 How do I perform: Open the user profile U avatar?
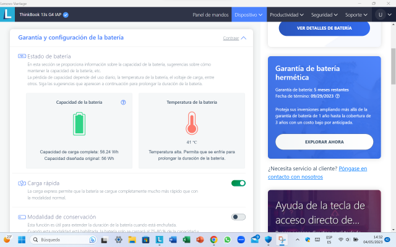380,15
